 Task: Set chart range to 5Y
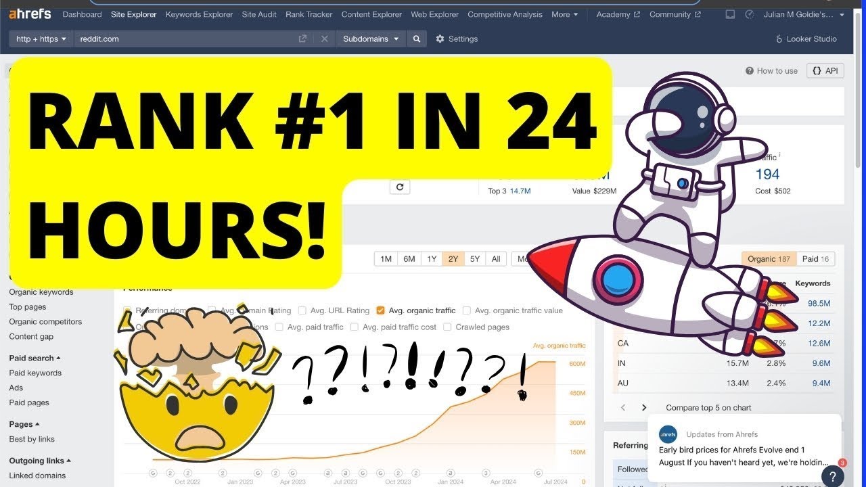(x=475, y=258)
